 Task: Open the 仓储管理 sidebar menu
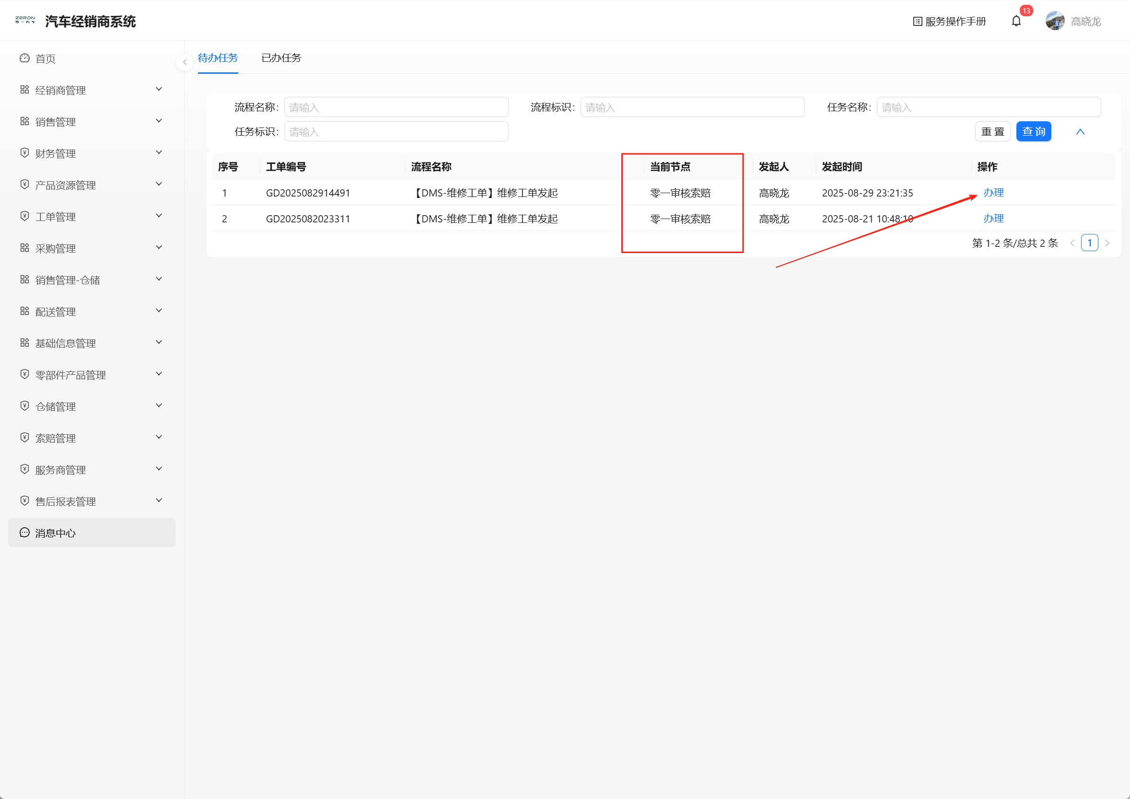[92, 406]
